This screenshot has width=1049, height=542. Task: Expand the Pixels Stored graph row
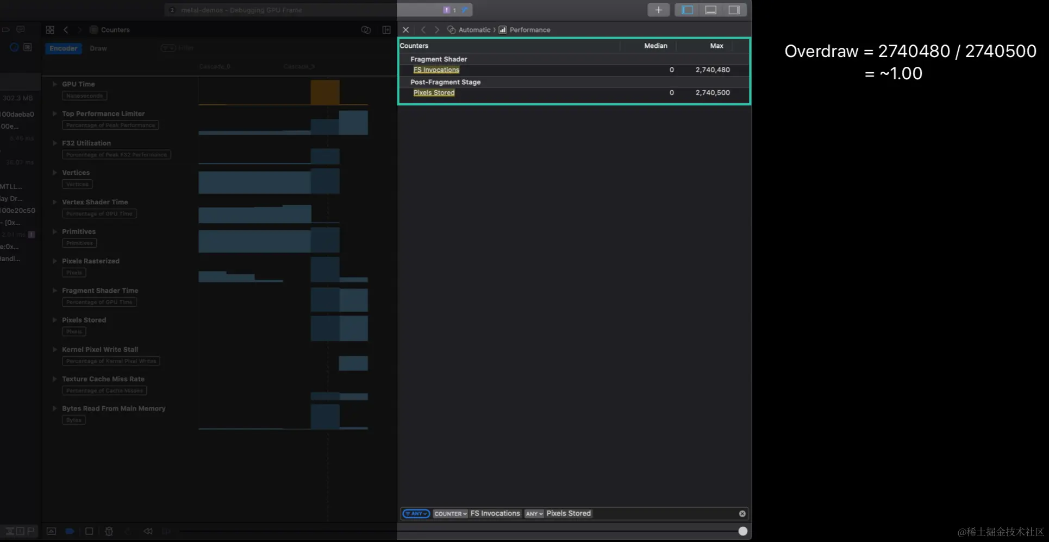[54, 320]
